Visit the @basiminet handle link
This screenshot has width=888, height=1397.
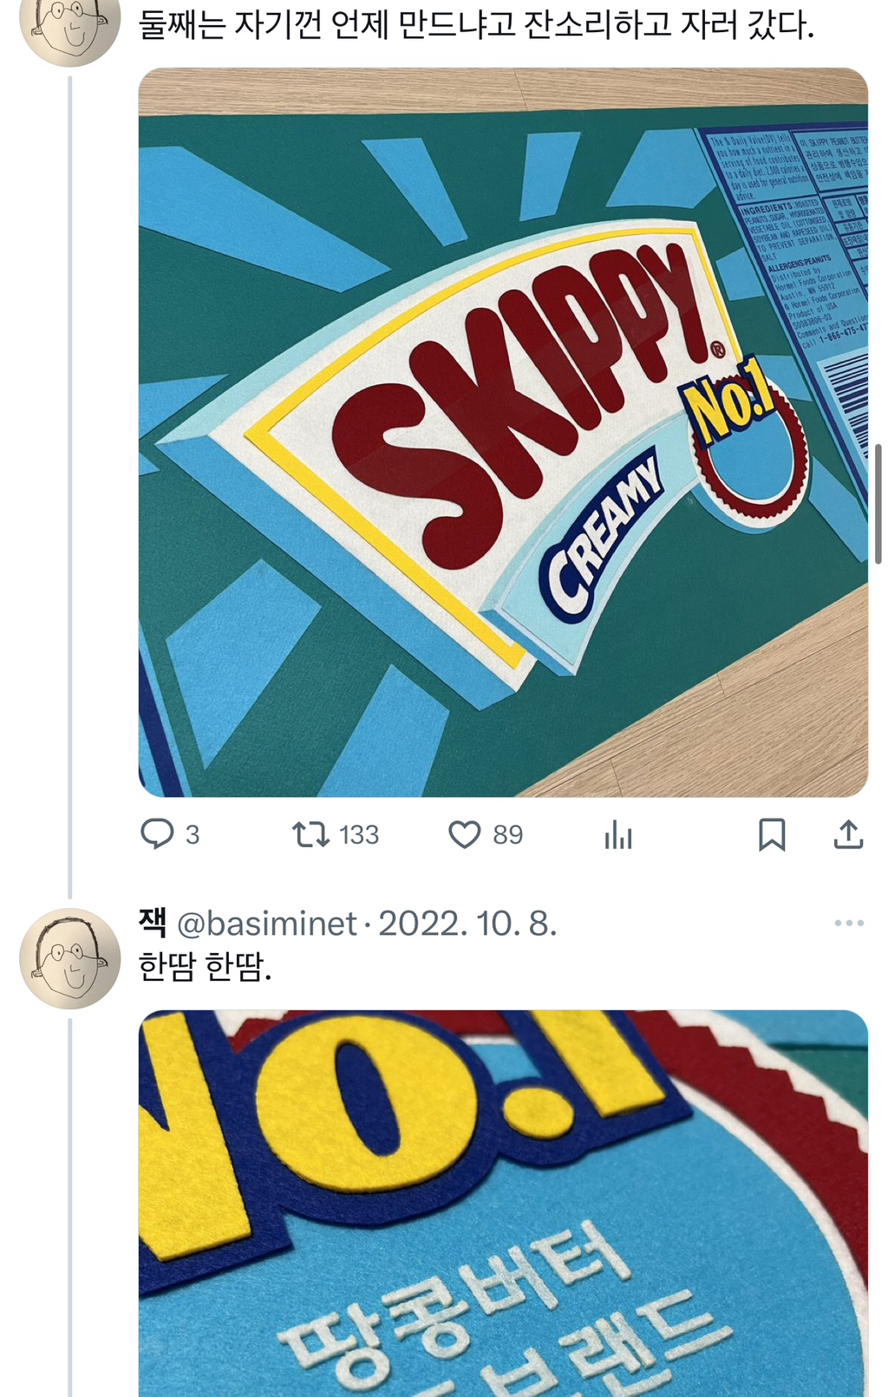click(266, 924)
